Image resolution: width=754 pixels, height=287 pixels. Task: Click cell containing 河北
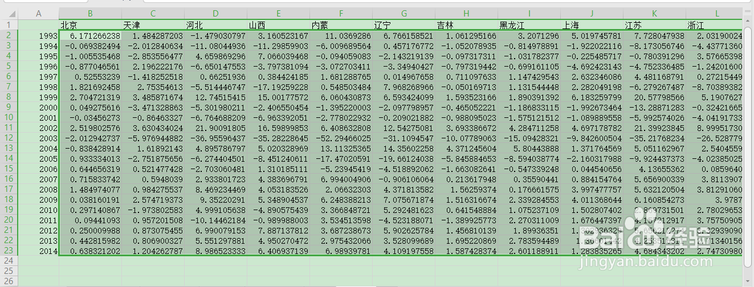215,25
